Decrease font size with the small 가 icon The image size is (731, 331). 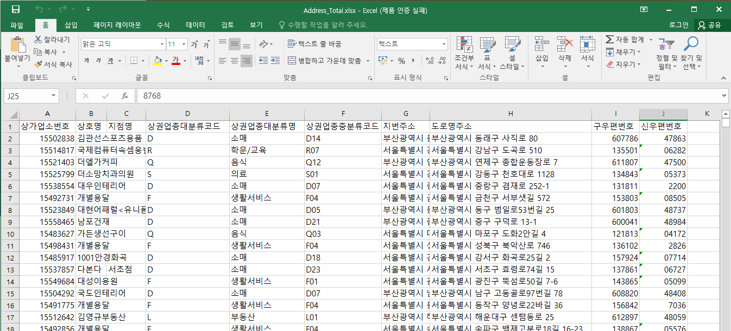point(206,44)
